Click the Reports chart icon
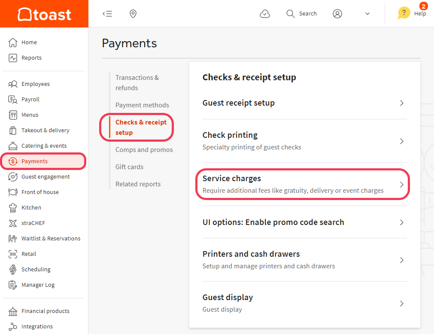Viewport: 434px width, 334px height. [13, 58]
